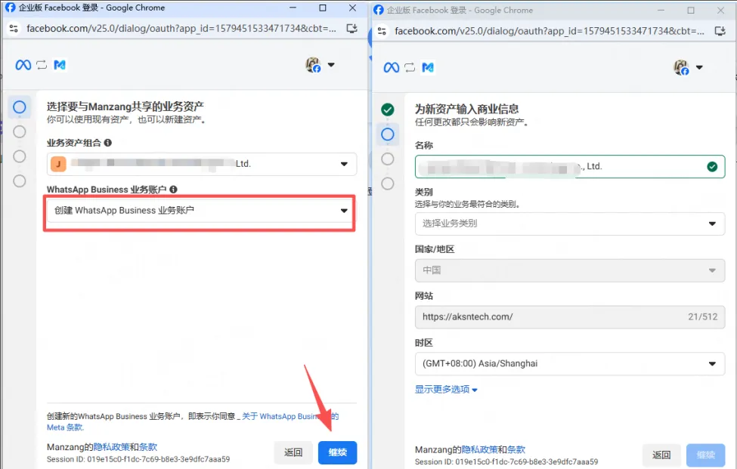Click the Manzang app logo in right window
The width and height of the screenshot is (737, 469).
click(x=428, y=68)
